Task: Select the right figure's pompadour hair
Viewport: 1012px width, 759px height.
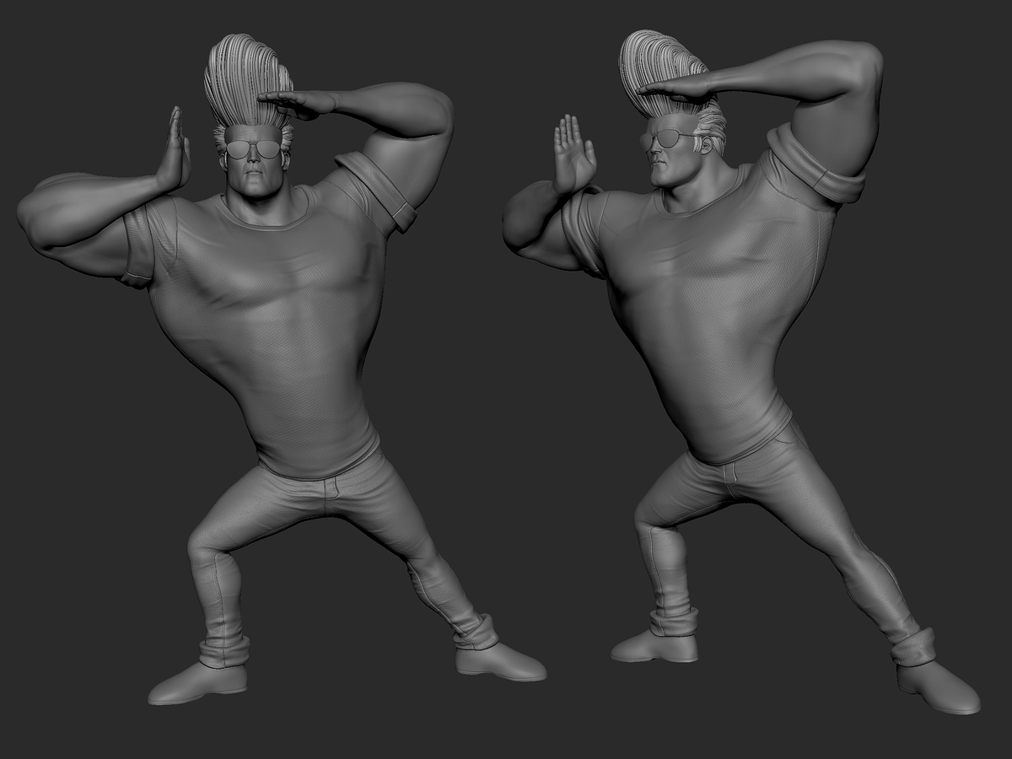Action: click(x=668, y=74)
